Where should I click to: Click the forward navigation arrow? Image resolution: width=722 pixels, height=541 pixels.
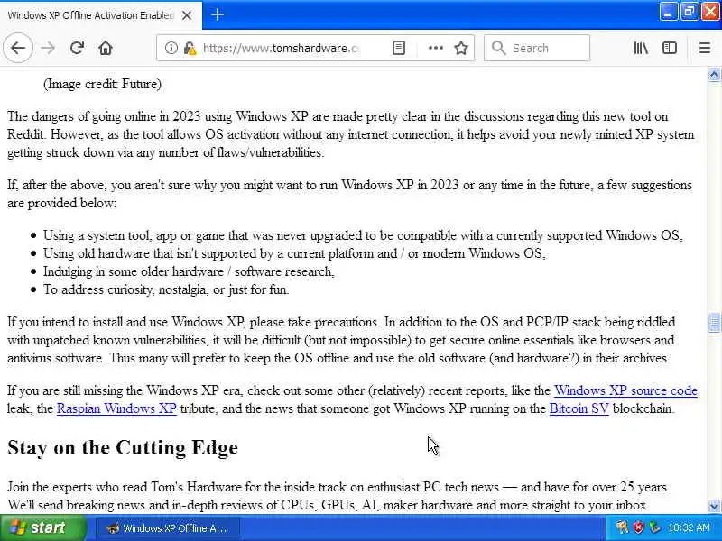[x=48, y=48]
